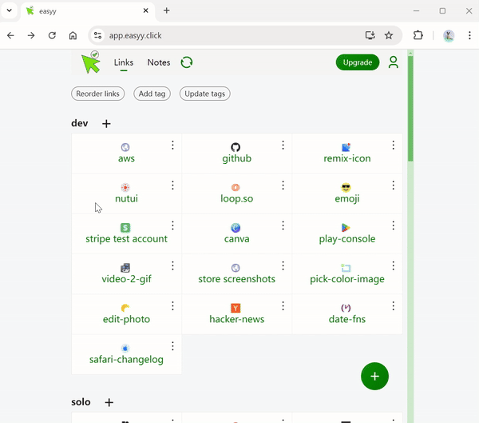Viewport: 479px width, 423px height.
Task: Open options menu for pick-color-image link
Action: pos(393,265)
